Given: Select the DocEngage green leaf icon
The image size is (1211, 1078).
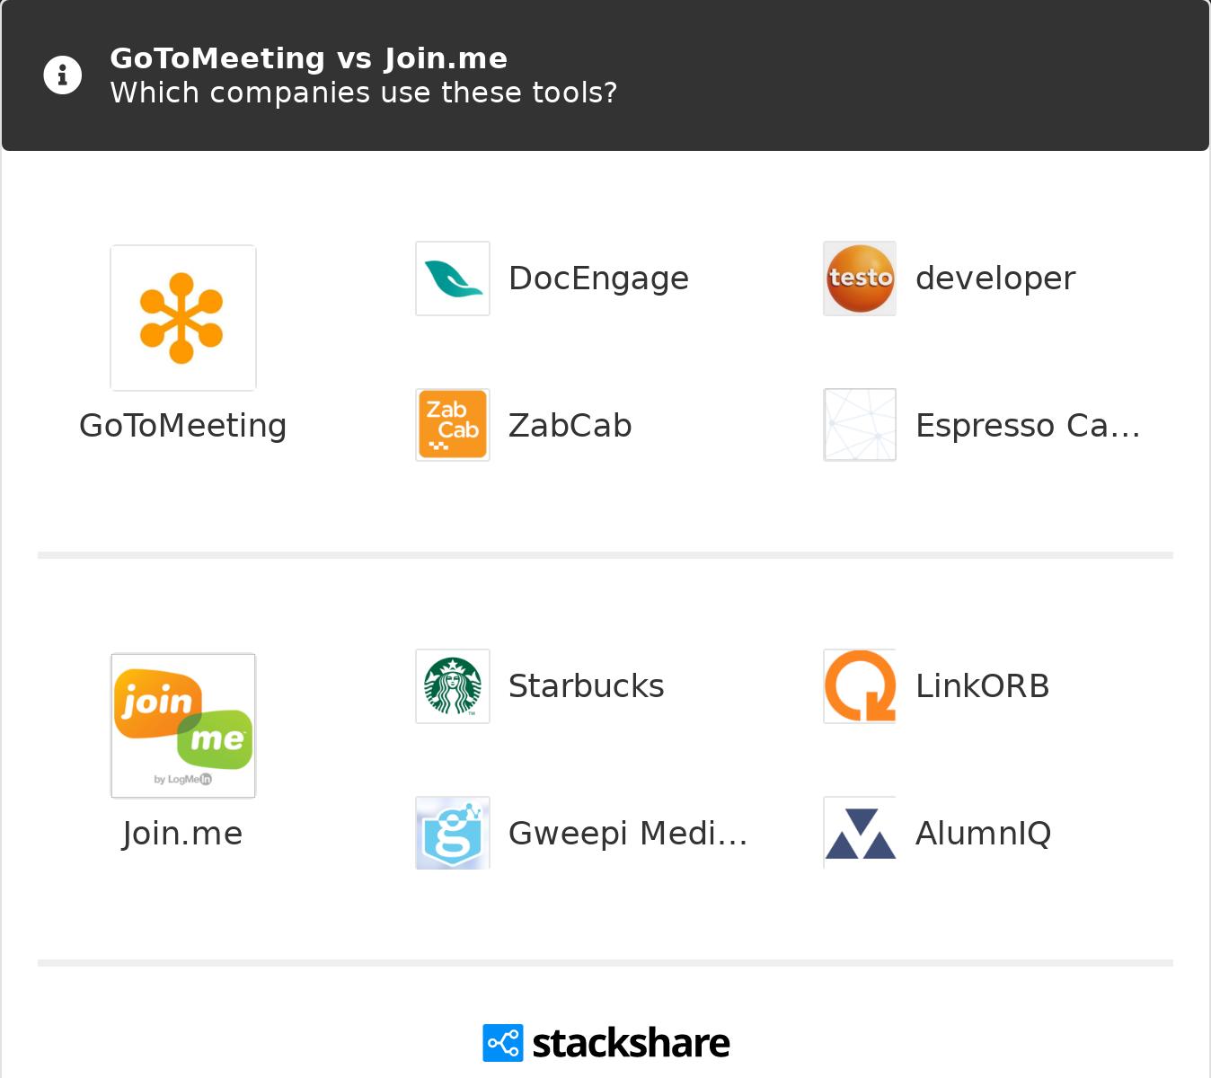Looking at the screenshot, I should pyautogui.click(x=453, y=278).
